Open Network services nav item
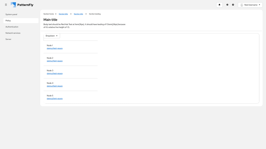 point(13,33)
